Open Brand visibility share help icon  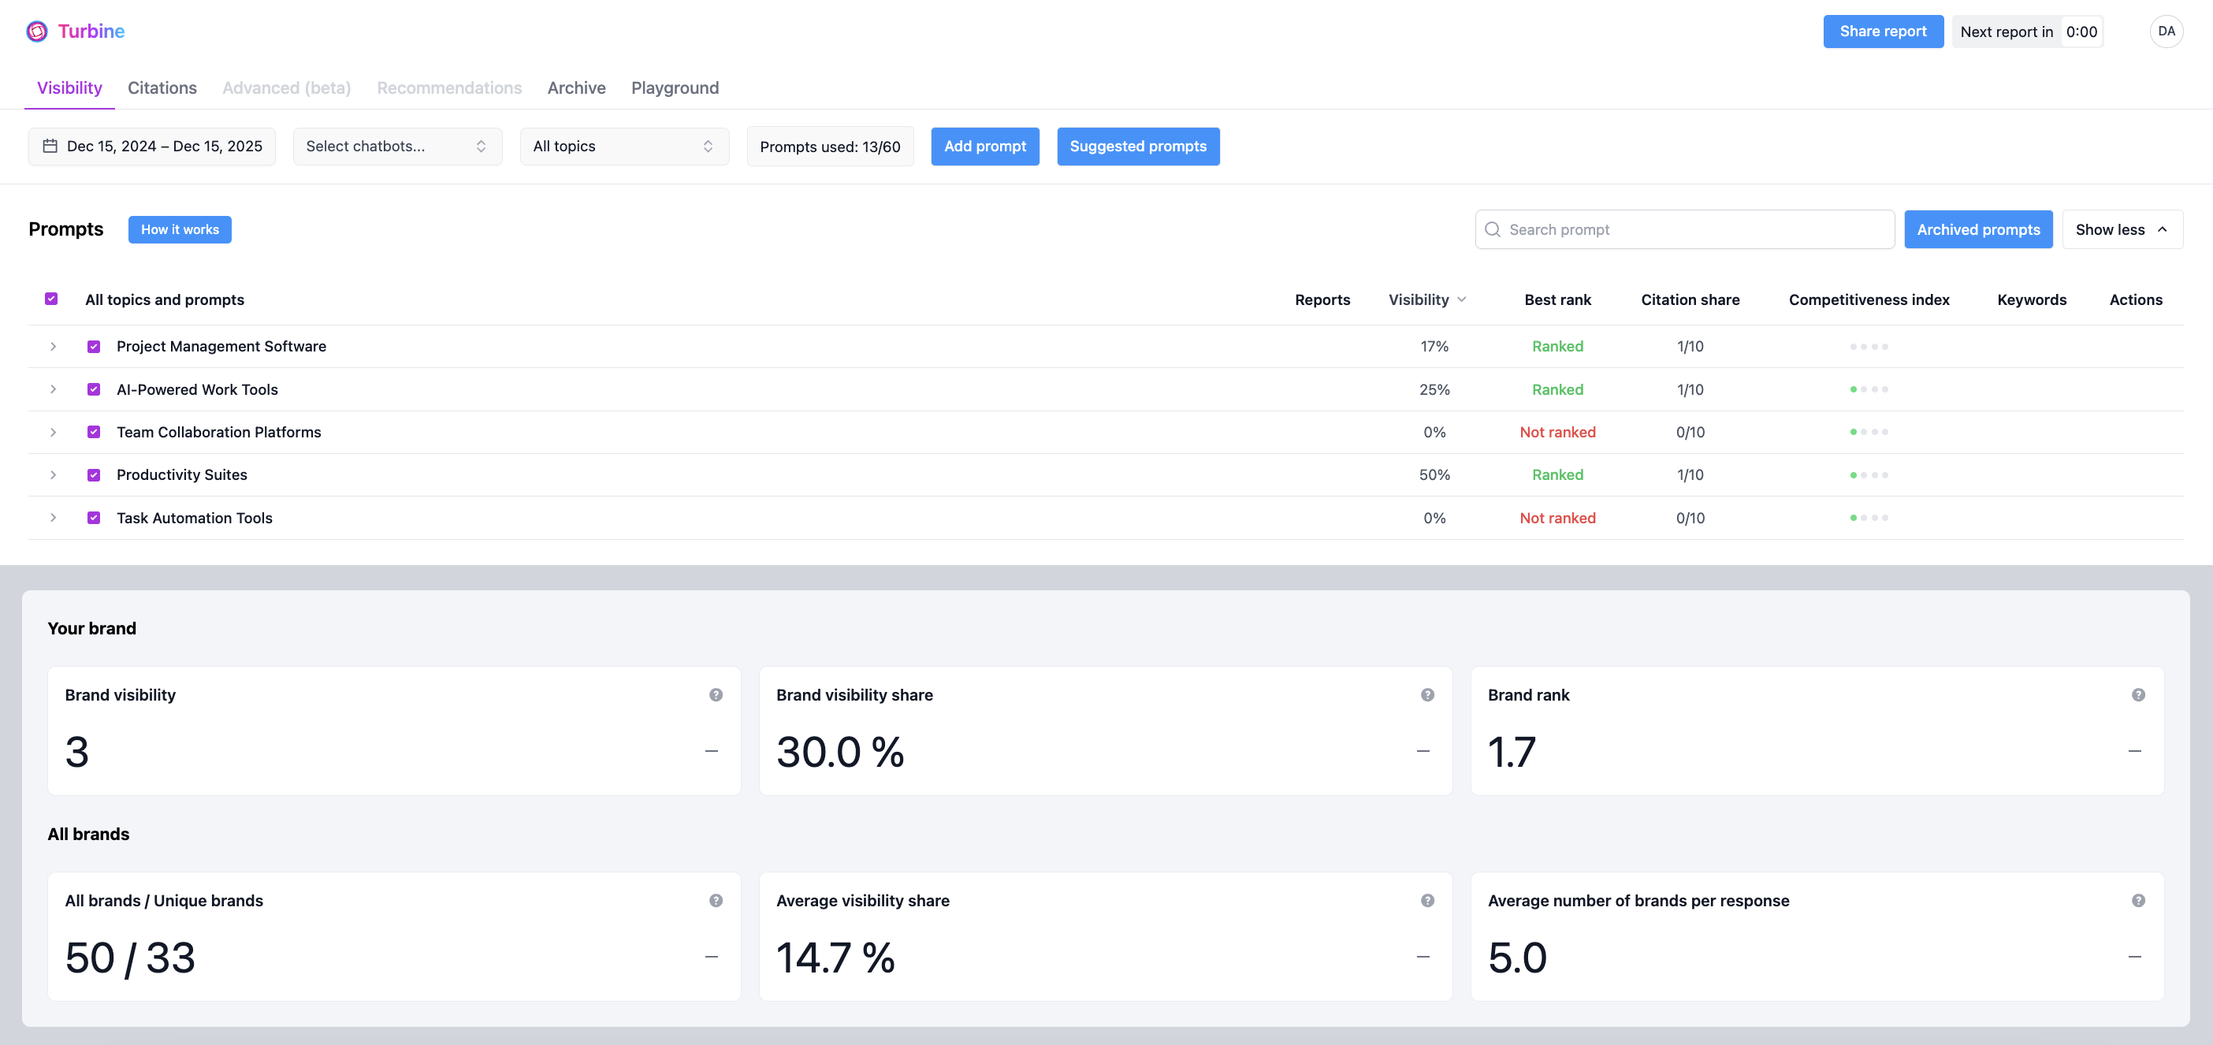[1427, 694]
